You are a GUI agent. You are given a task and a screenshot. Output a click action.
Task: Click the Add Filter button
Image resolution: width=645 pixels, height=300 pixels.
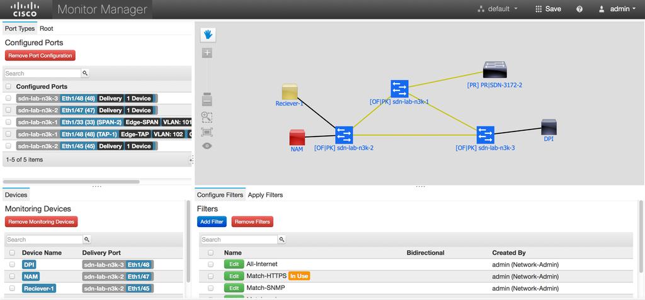click(x=212, y=221)
